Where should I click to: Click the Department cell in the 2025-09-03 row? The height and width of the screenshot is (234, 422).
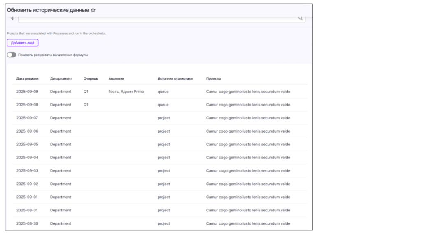[61, 171]
